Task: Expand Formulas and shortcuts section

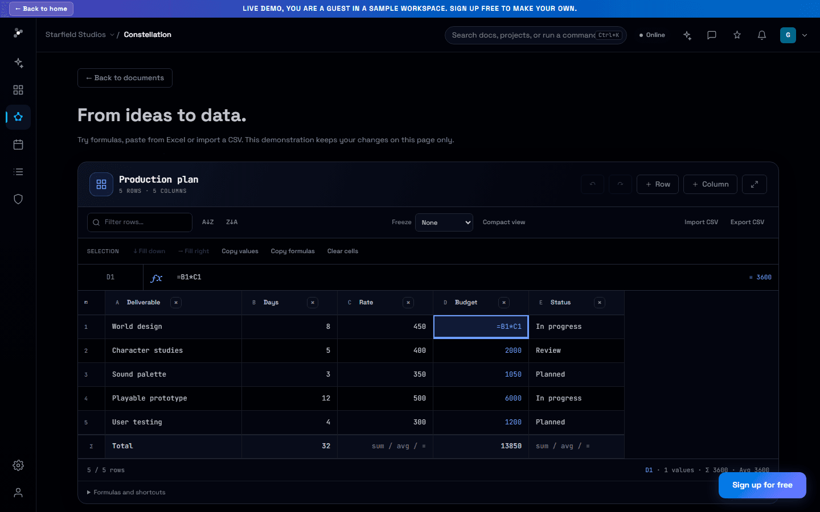Action: (126, 493)
